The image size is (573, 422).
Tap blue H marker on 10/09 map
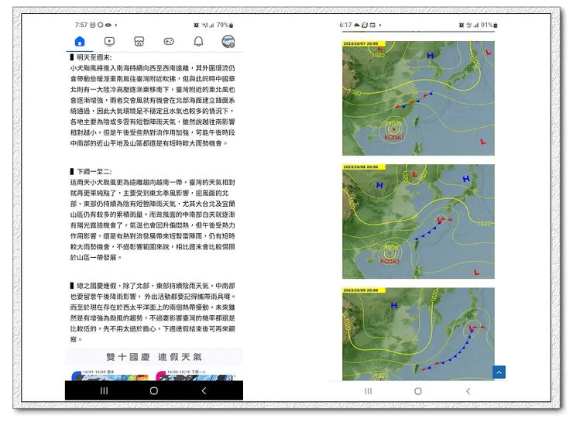(x=394, y=305)
